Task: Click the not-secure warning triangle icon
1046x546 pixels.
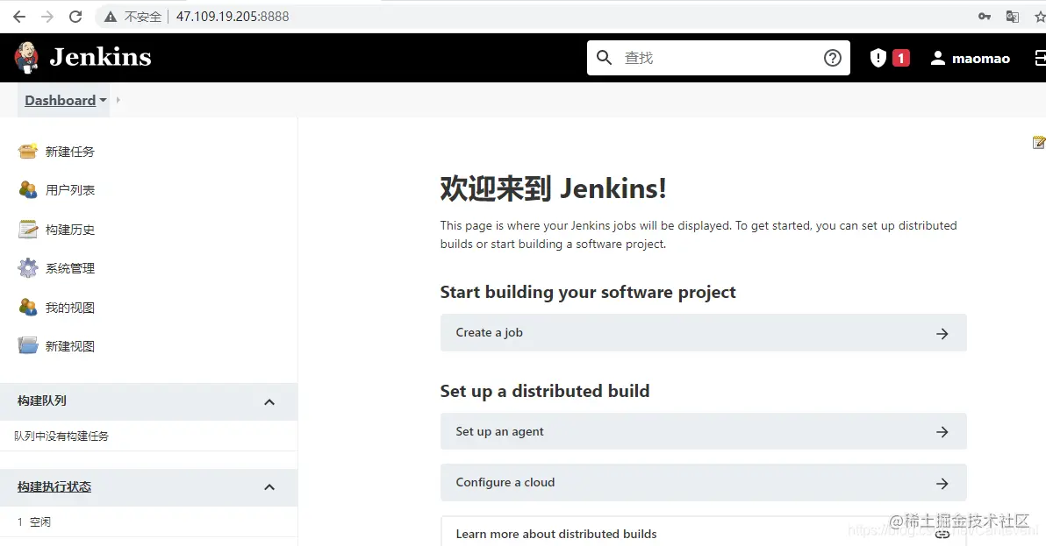Action: pos(110,17)
